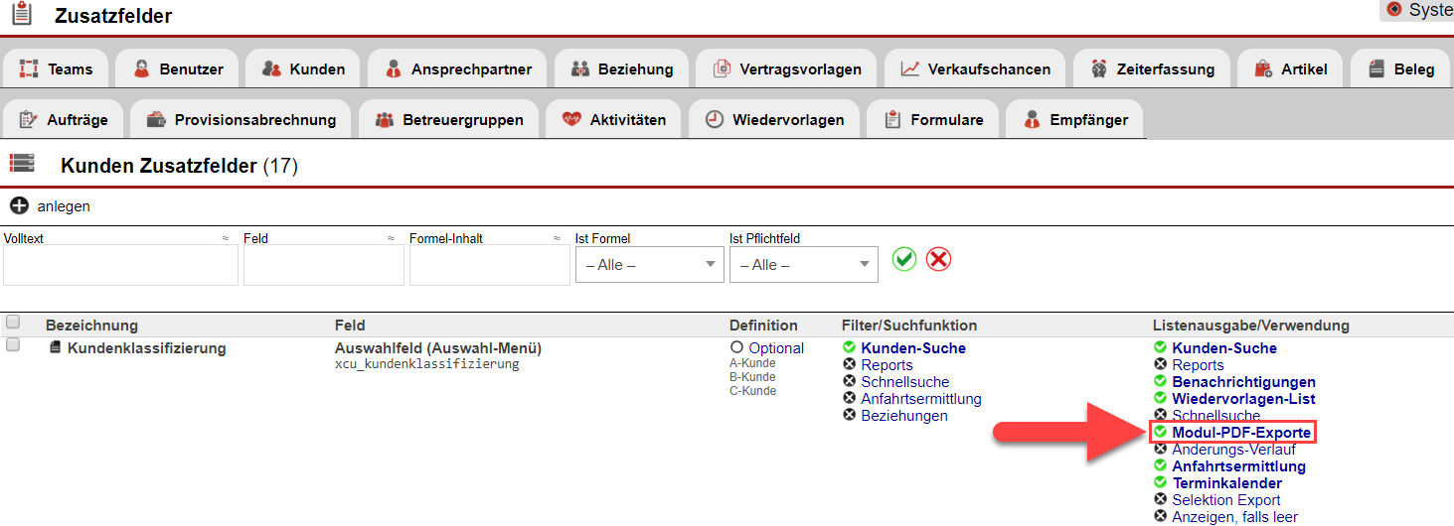Click the red X reset filter icon

938,260
